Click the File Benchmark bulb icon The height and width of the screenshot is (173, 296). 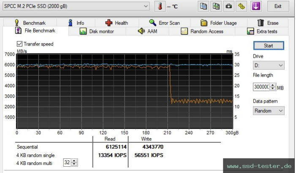[x=18, y=30]
